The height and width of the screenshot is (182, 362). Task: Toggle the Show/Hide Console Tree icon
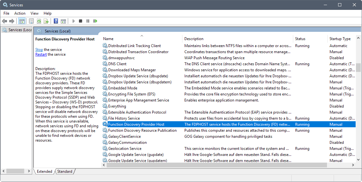pyautogui.click(x=22, y=21)
